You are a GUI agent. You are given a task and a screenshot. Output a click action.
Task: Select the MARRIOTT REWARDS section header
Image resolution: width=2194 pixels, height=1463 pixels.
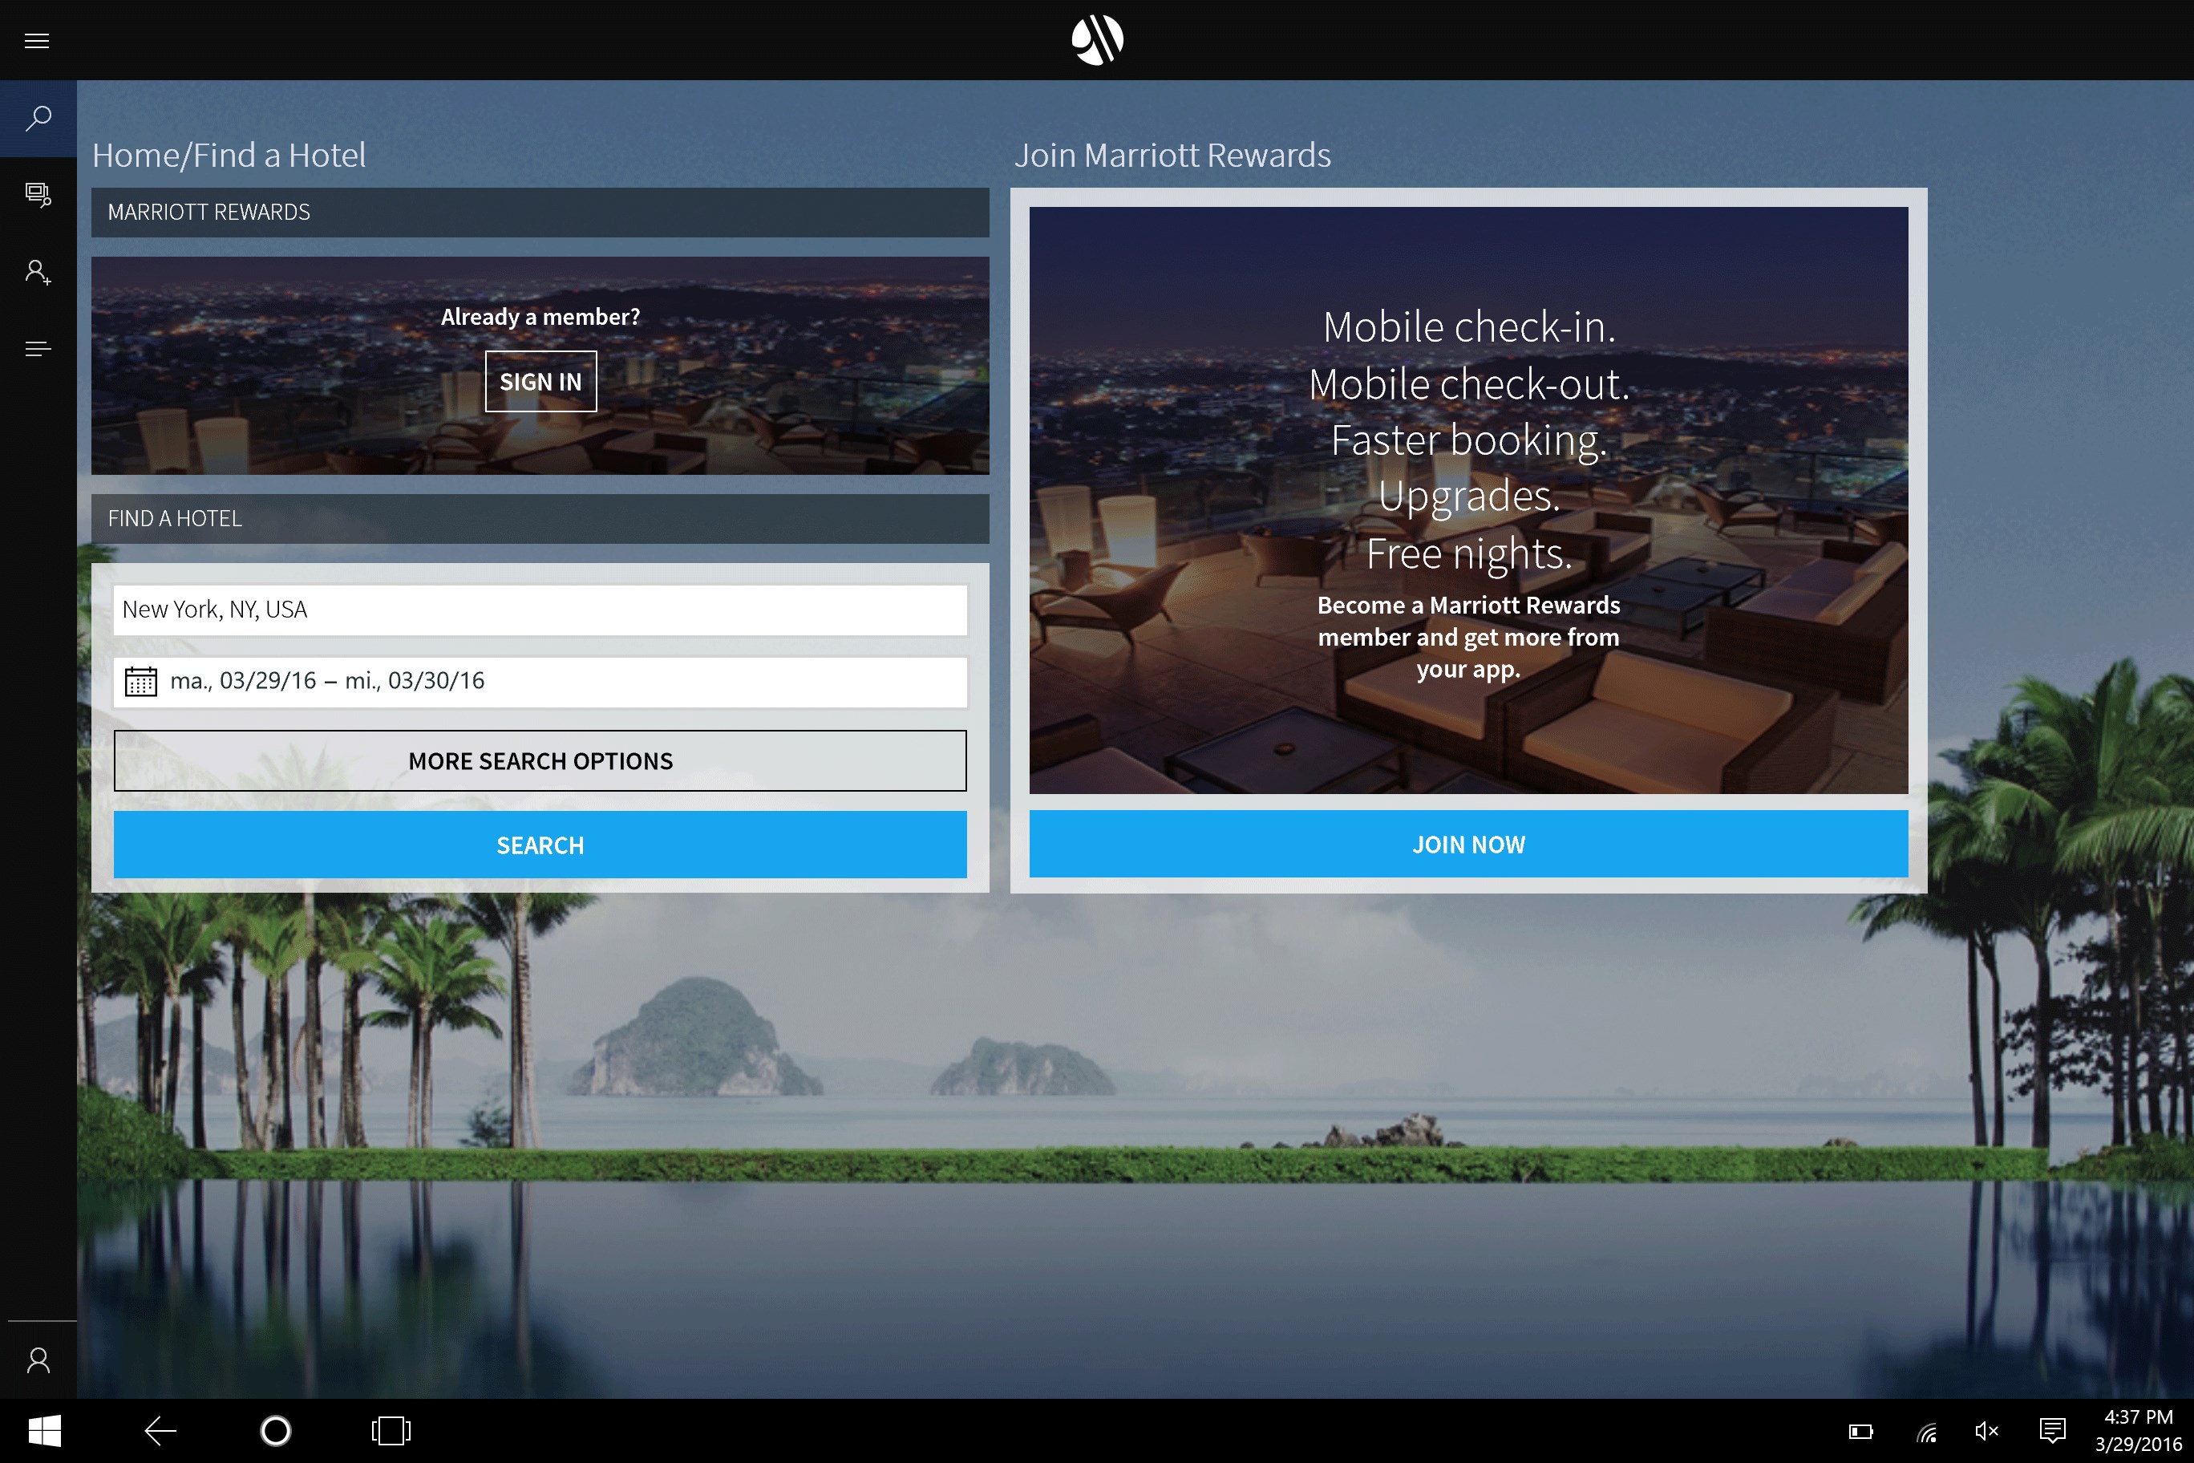pyautogui.click(x=540, y=213)
